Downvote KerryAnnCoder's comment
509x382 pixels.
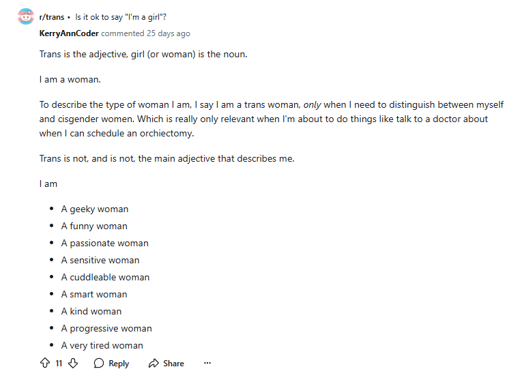73,363
